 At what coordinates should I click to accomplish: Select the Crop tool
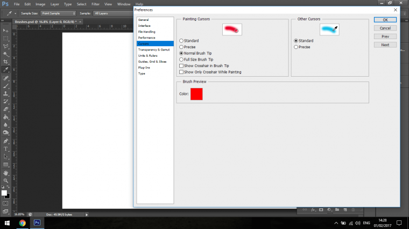coord(5,62)
